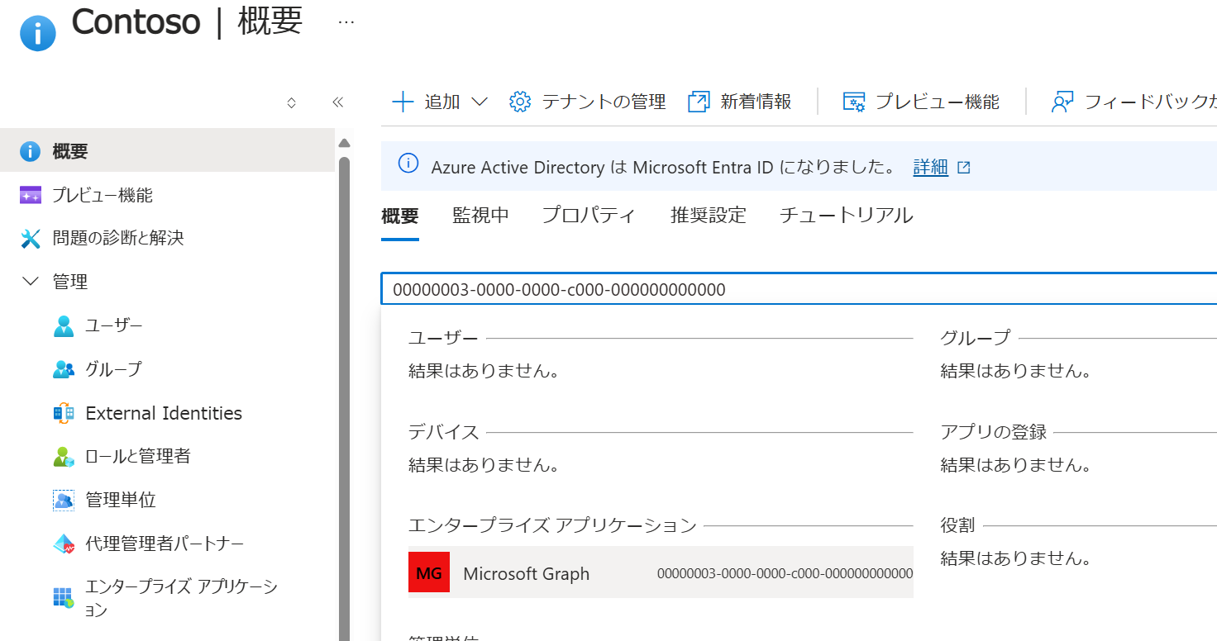This screenshot has height=641, width=1217.
Task: Click the Contoso info icon in header
Action: click(x=38, y=33)
